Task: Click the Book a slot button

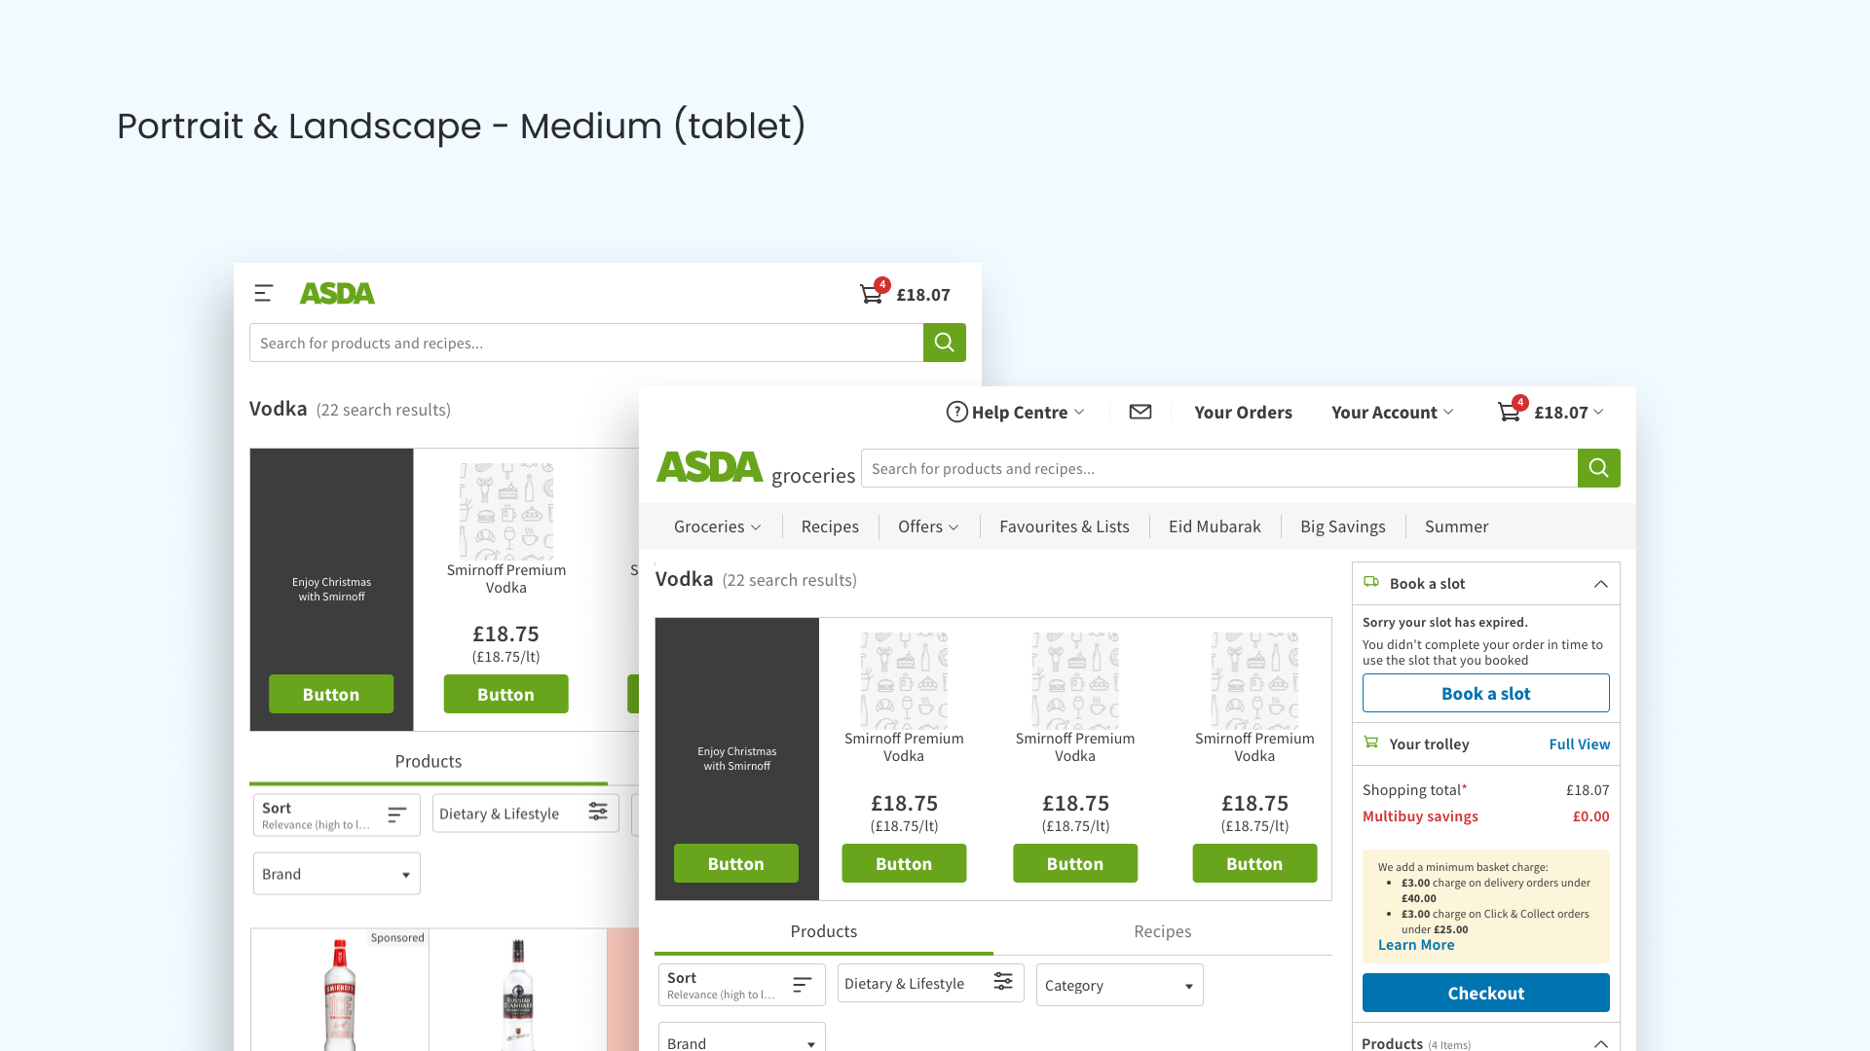Action: coord(1486,693)
